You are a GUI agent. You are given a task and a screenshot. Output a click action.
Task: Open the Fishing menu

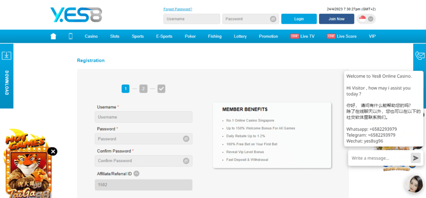click(215, 36)
